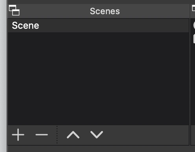Click the dotted separator in the Scenes toolbar

pos(57,135)
